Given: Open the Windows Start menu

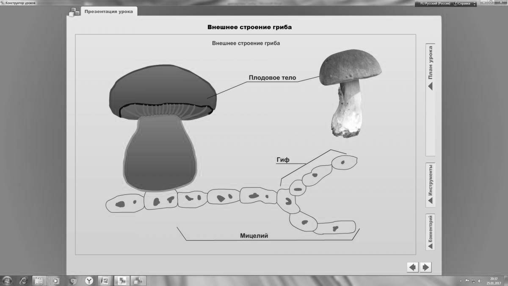Looking at the screenshot, I should point(8,280).
